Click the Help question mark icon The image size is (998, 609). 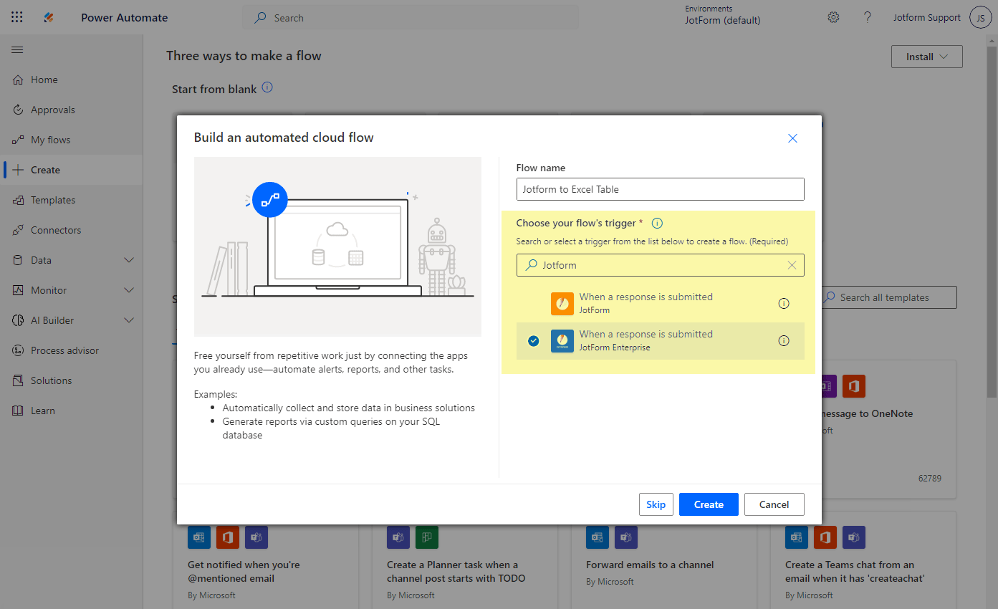868,18
